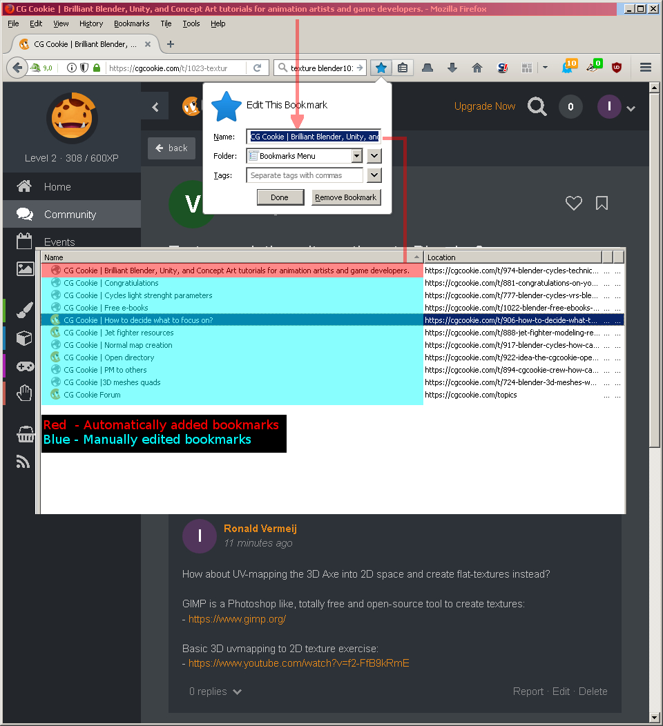Viewport: 663px width, 726px height.
Task: Open the gimp.org link
Action: [237, 619]
